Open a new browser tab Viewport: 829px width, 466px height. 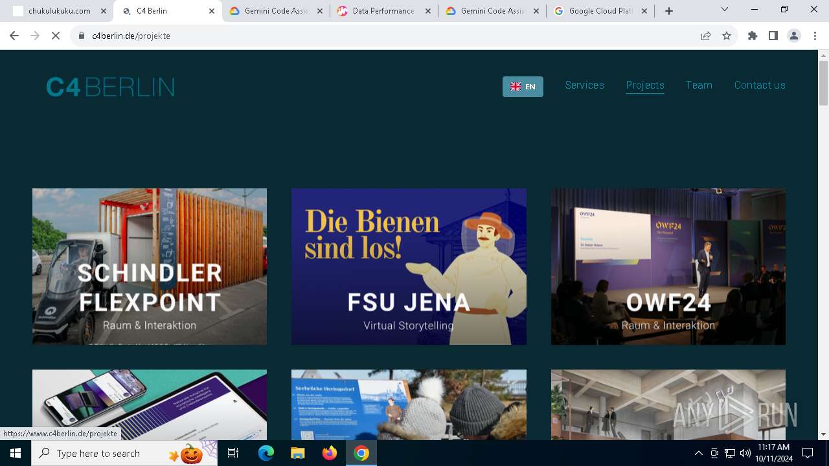coord(669,11)
